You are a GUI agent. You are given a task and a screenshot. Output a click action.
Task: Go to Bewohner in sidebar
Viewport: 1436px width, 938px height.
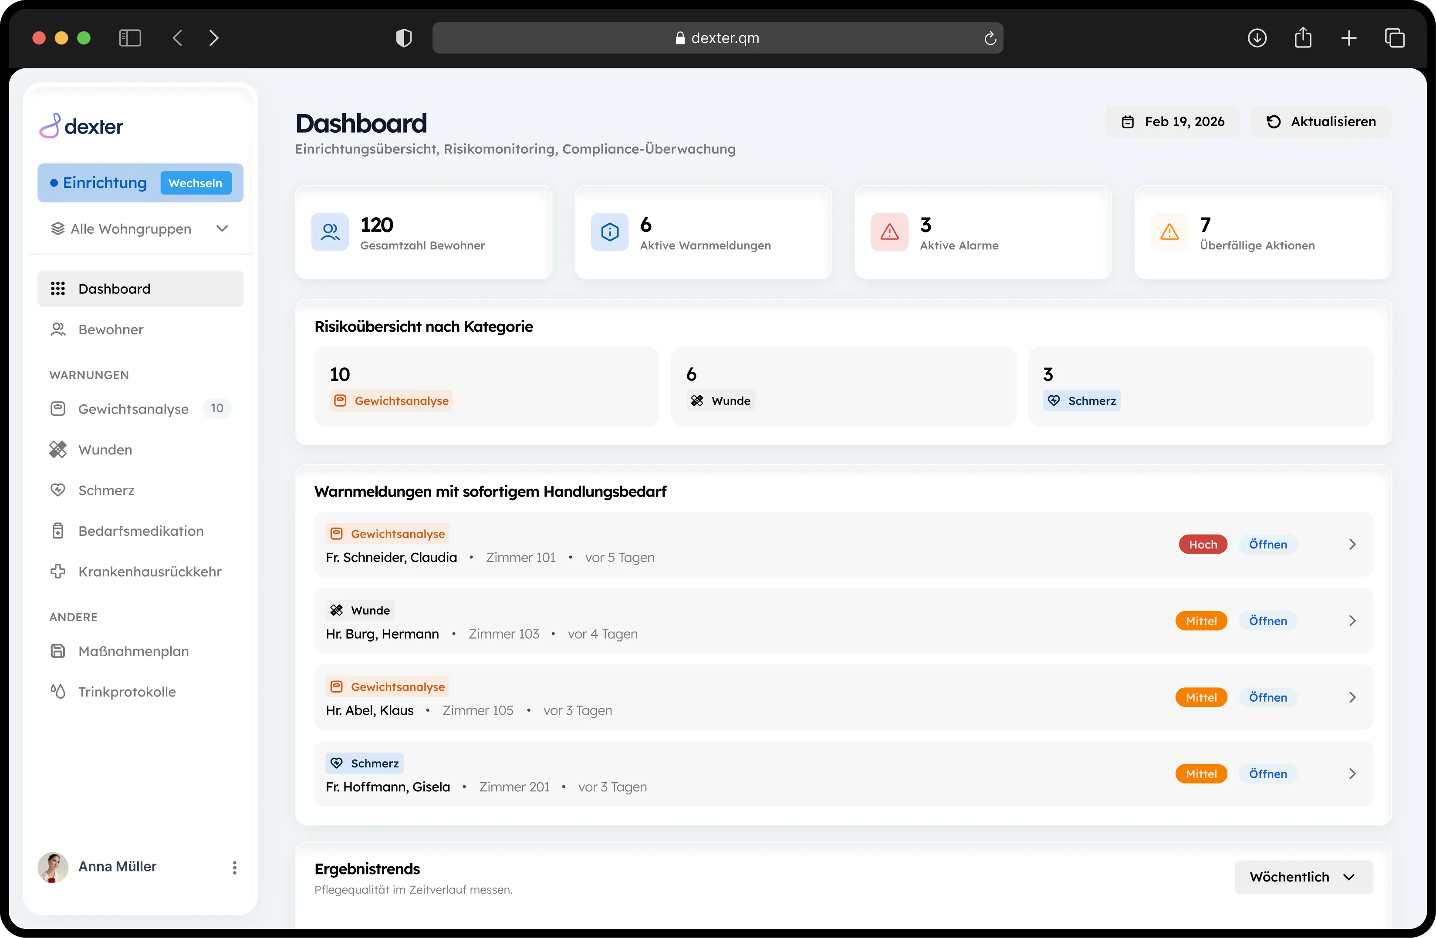[x=140, y=329]
